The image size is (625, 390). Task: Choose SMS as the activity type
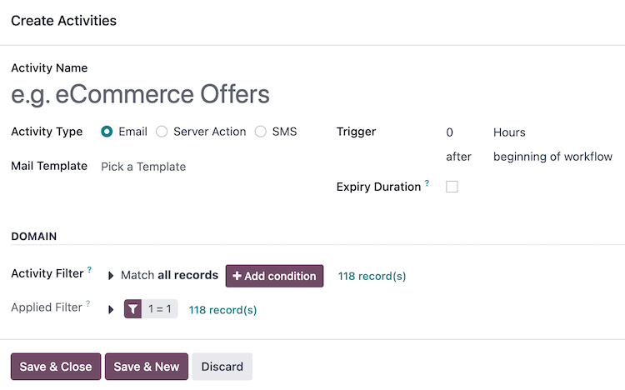click(261, 132)
